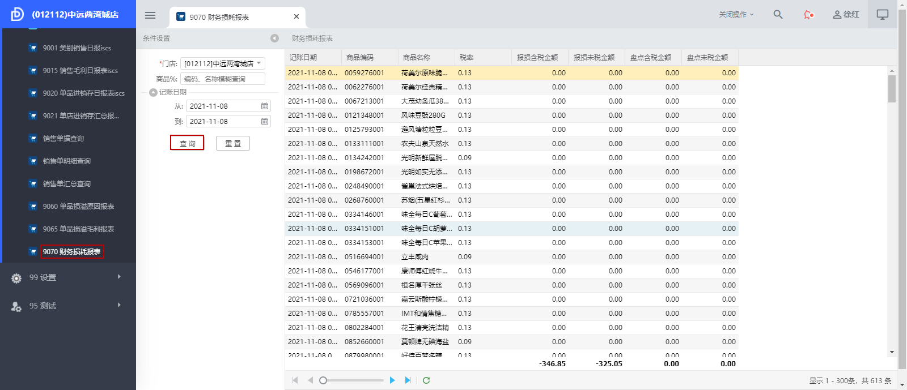The image size is (907, 390).
Task: Select product code 0334151001 cell
Action: click(x=365, y=229)
